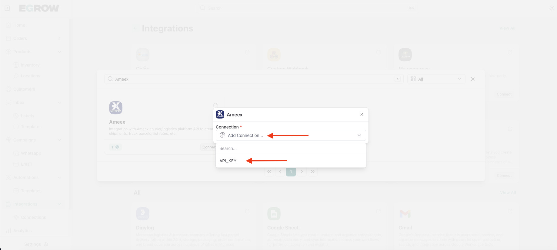Go to Inventory
557x250 pixels.
(x=30, y=65)
